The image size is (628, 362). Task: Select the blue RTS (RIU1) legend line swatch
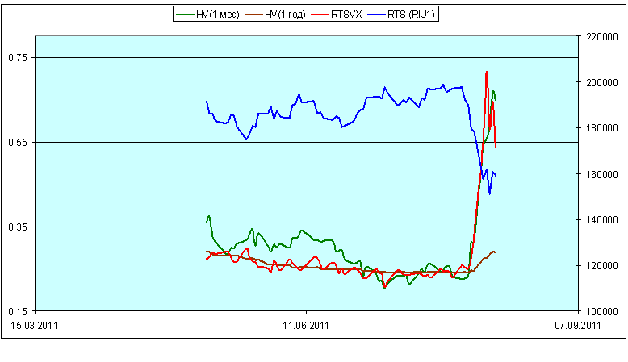pos(376,15)
